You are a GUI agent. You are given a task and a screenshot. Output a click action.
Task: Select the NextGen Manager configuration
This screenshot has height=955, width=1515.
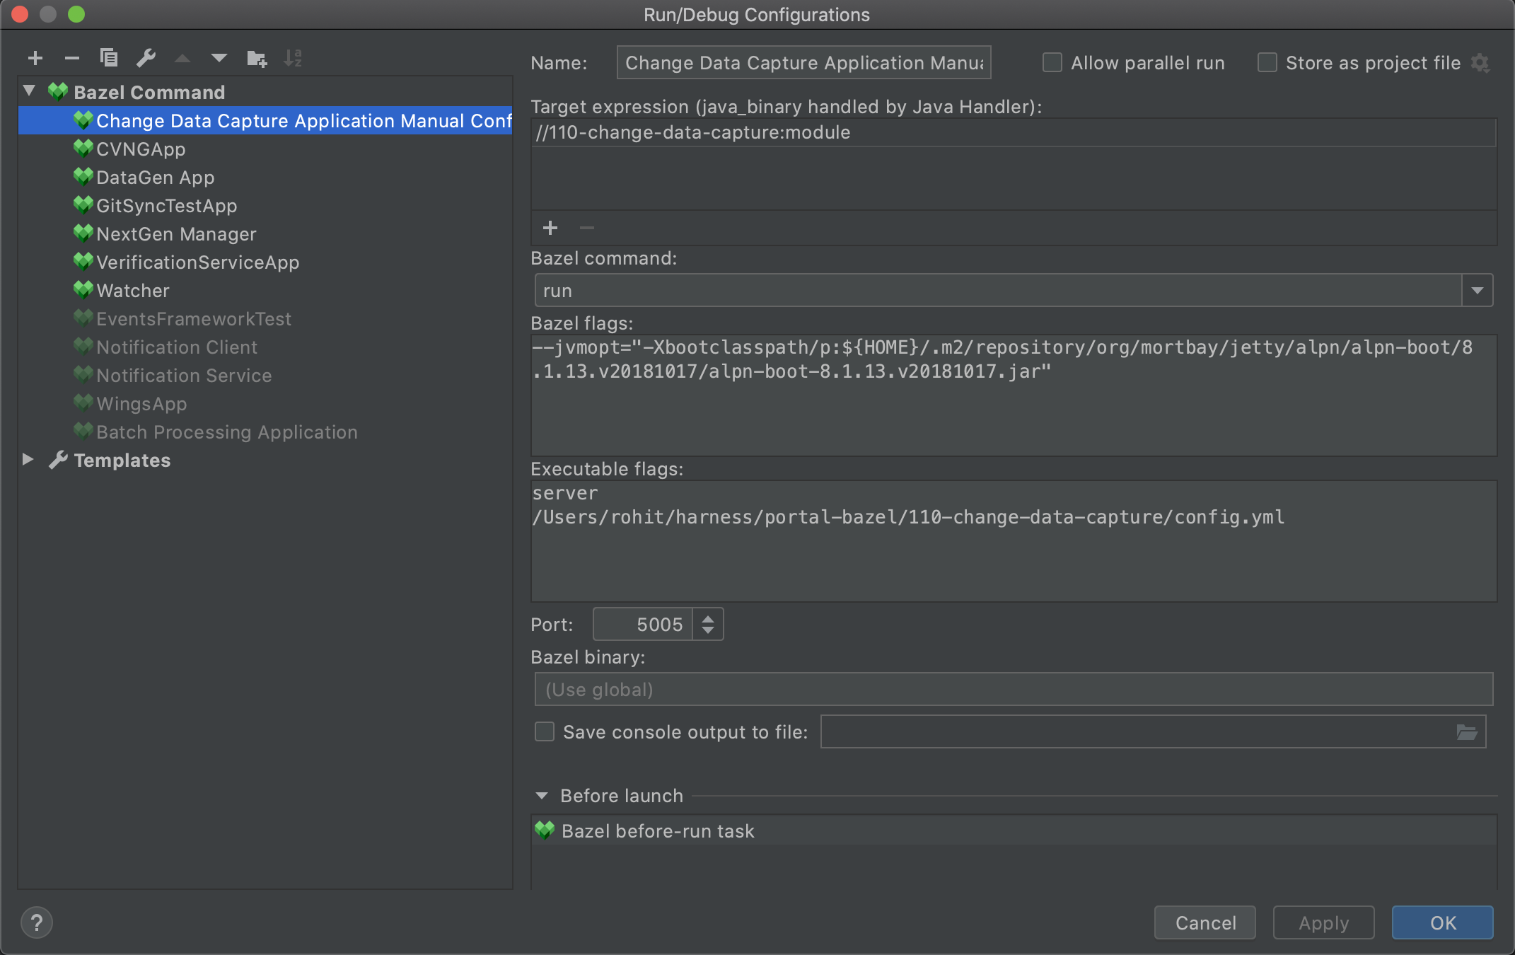[176, 234]
